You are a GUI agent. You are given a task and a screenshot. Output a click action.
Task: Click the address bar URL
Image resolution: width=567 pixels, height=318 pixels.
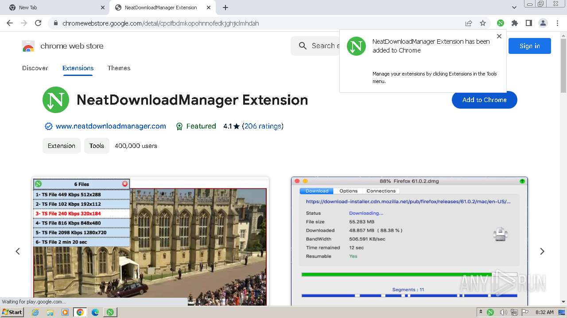[x=160, y=23]
